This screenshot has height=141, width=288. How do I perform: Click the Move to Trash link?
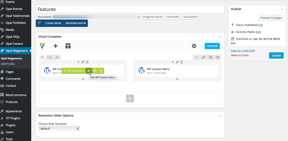tap(240, 55)
